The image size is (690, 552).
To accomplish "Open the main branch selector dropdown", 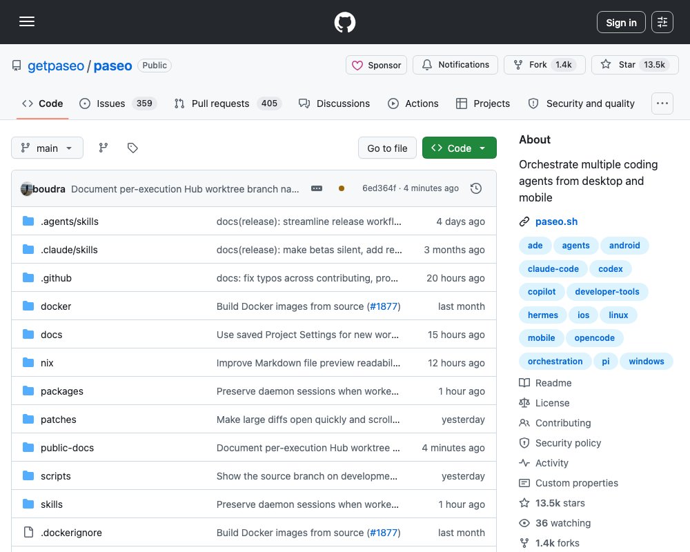I will (x=47, y=148).
